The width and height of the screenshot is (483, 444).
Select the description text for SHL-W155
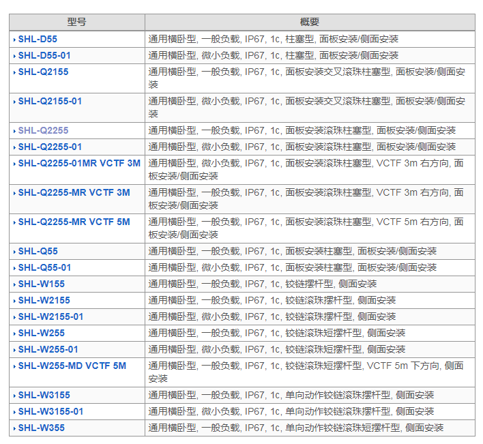263,284
